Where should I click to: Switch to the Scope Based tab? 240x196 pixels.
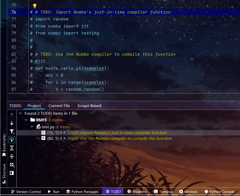(x=89, y=106)
